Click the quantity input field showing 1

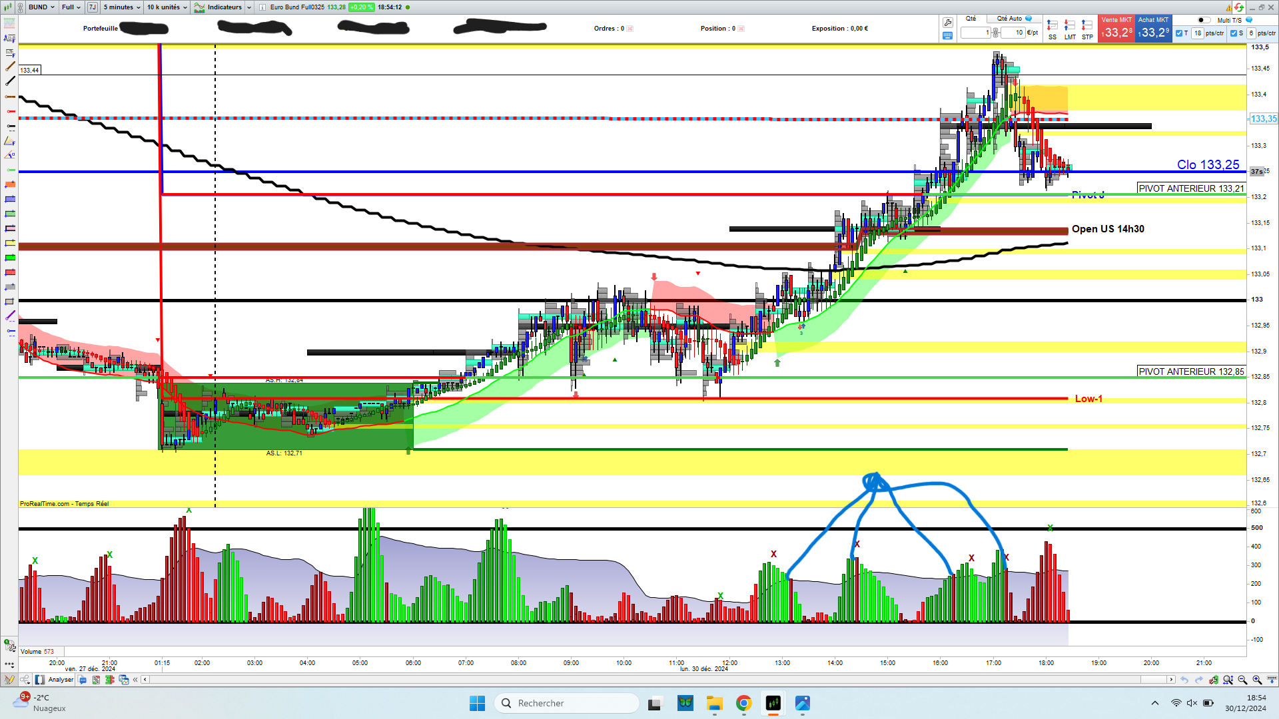point(976,33)
